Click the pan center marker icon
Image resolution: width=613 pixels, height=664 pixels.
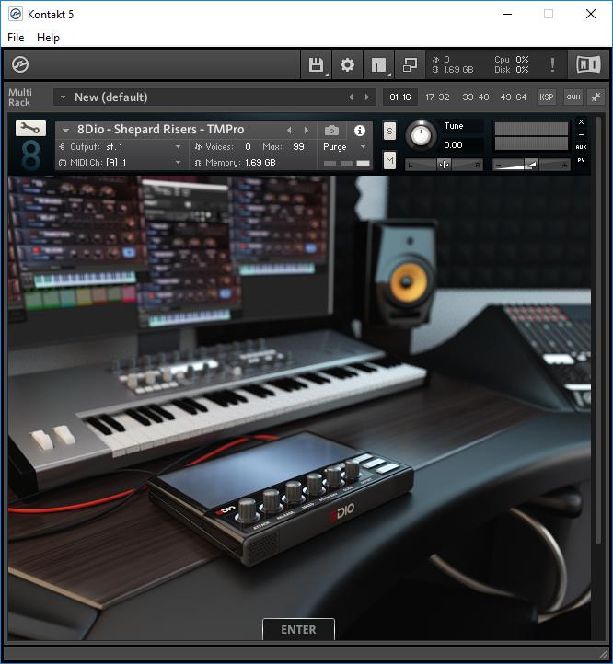[444, 165]
